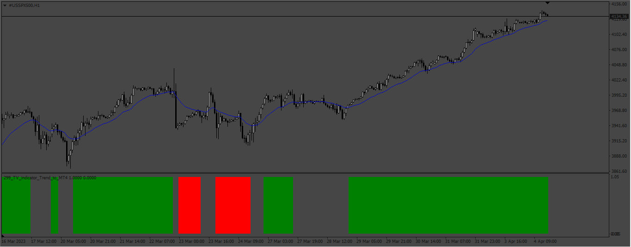Viewport: 631px width, 247px height.
Task: Click the 3861.60 price scale label
Action: point(619,171)
